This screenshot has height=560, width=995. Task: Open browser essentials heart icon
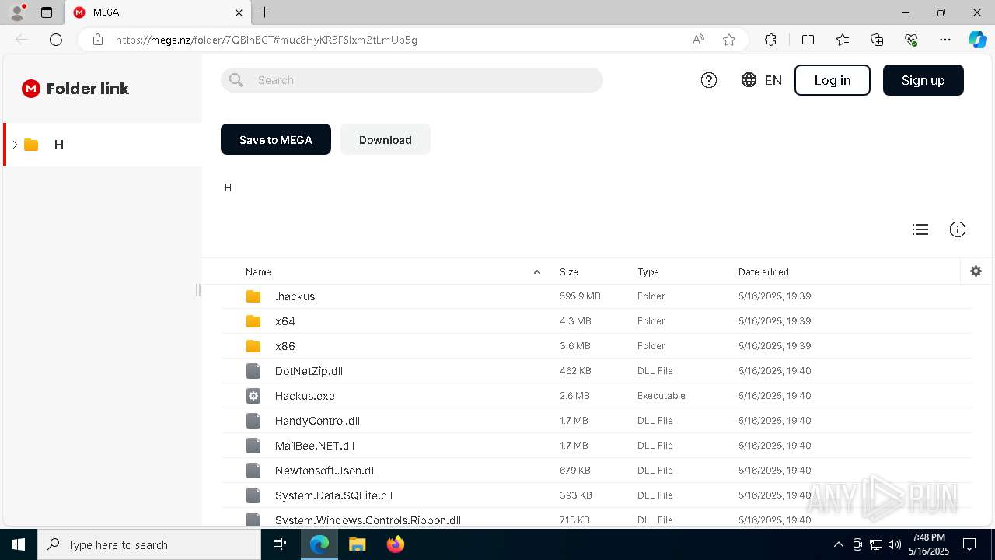pyautogui.click(x=911, y=40)
